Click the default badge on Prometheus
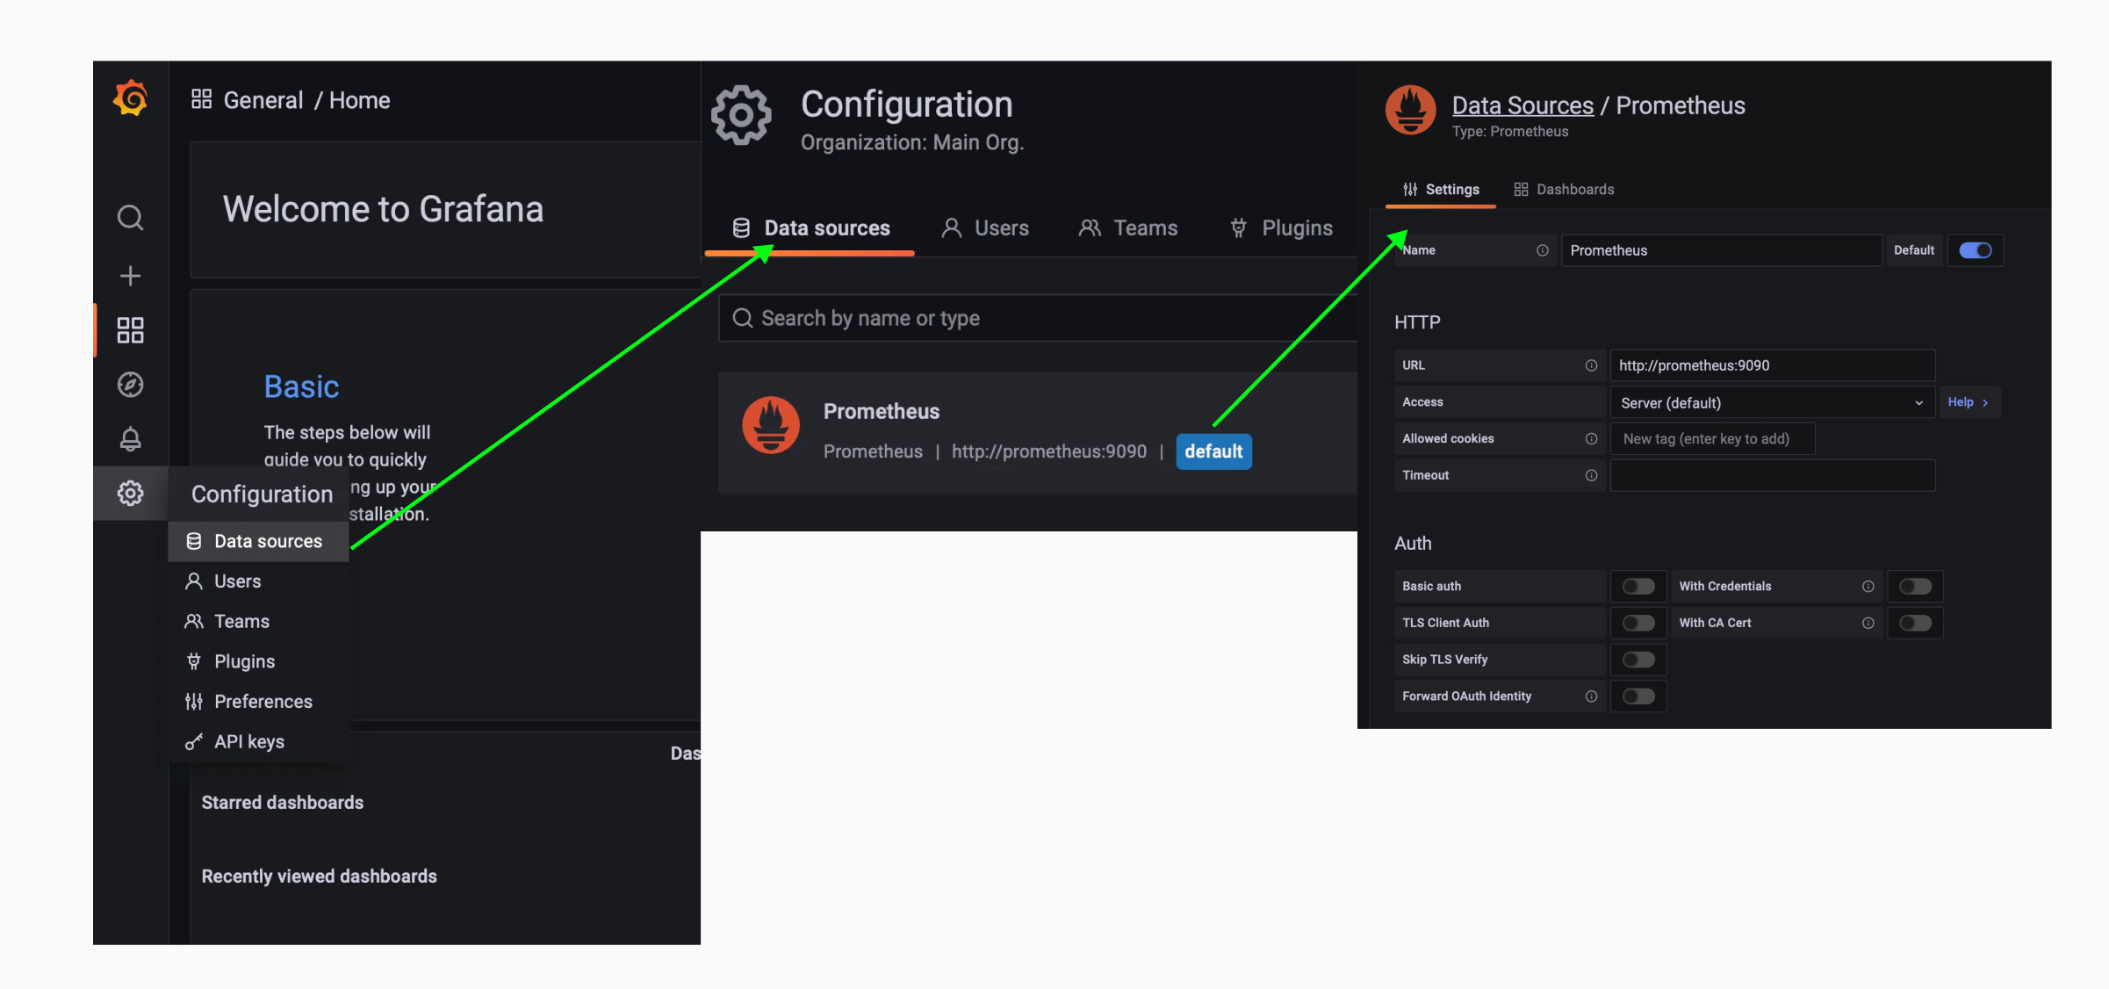Image resolution: width=2109 pixels, height=989 pixels. 1213,451
